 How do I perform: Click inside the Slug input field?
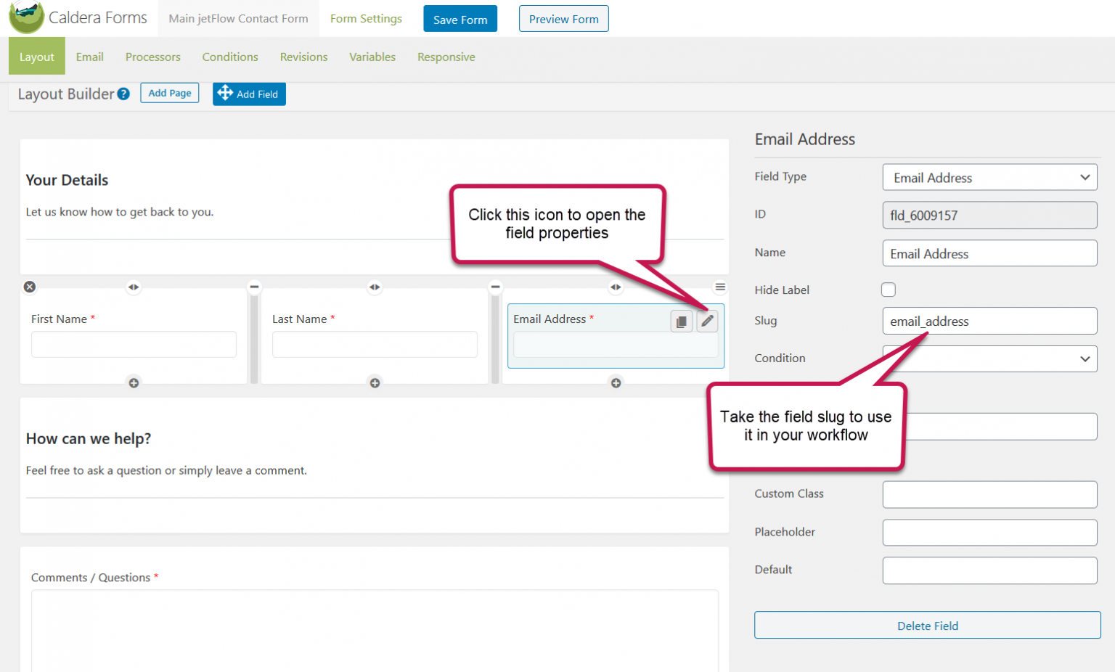coord(989,321)
